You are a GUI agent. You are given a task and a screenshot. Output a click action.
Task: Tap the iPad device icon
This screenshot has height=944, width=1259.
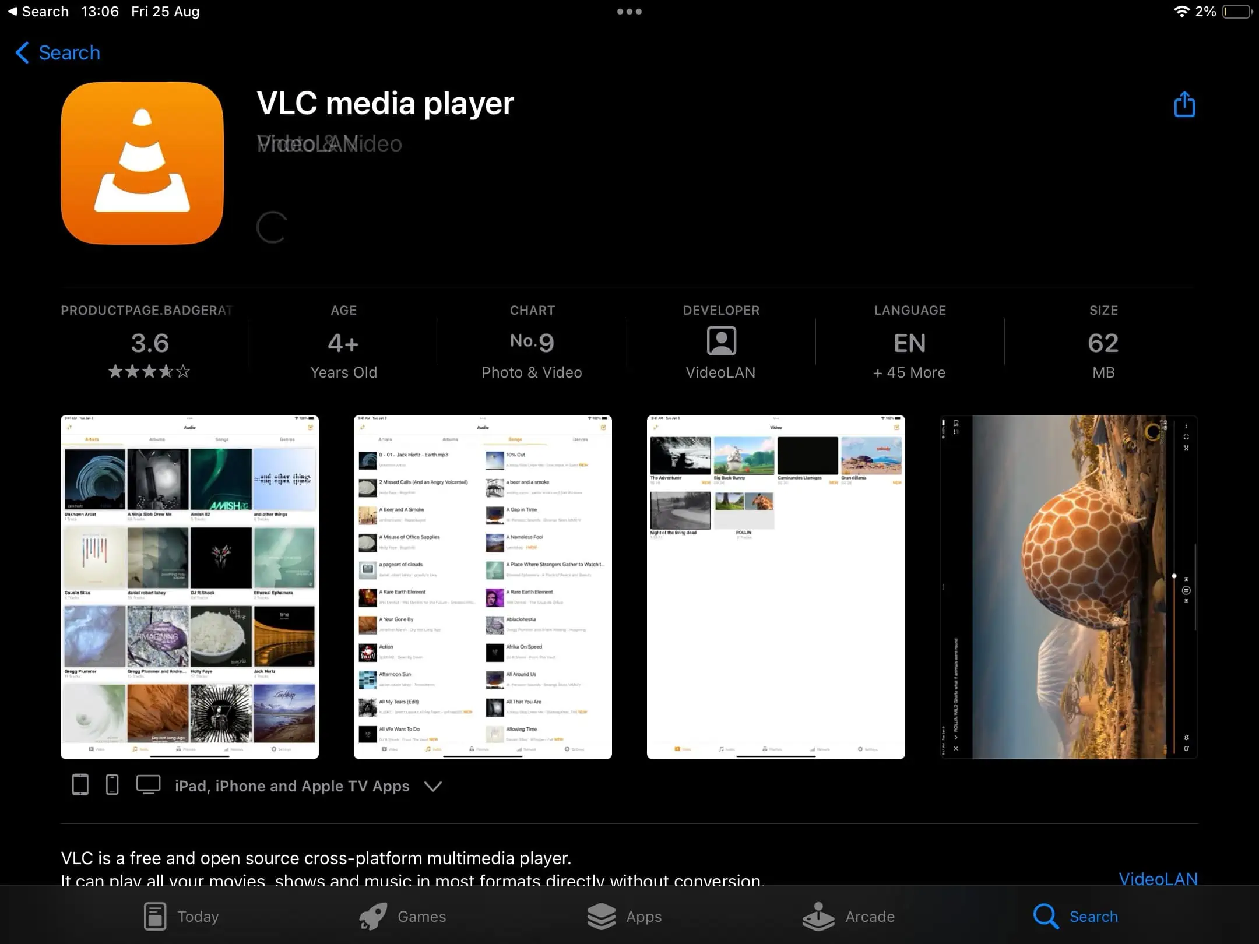[x=80, y=785]
